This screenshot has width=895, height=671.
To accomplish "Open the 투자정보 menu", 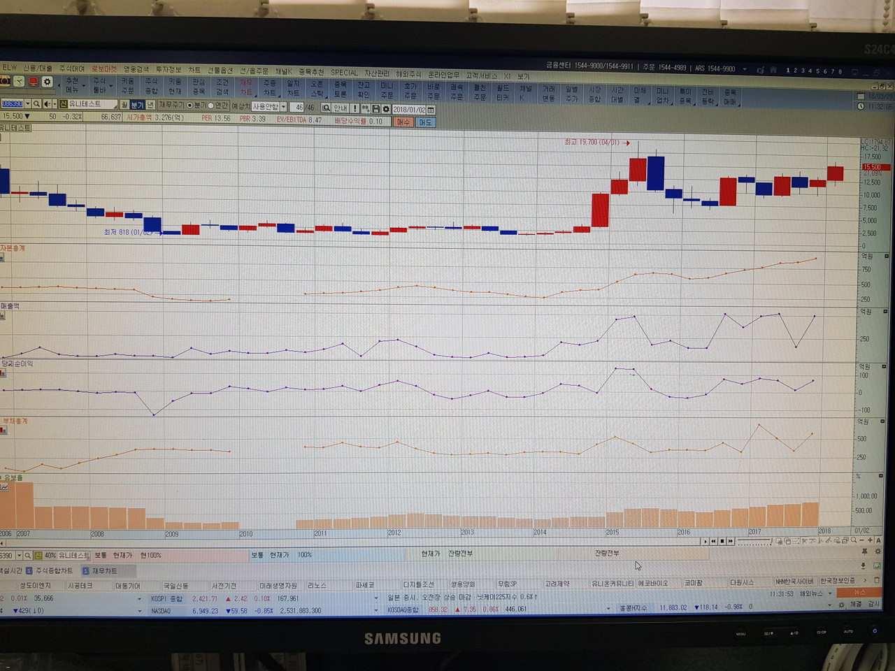I will point(168,69).
